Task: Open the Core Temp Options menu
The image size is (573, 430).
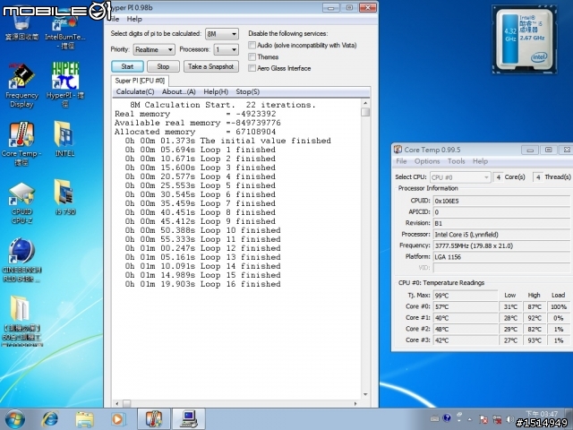Action: point(427,161)
